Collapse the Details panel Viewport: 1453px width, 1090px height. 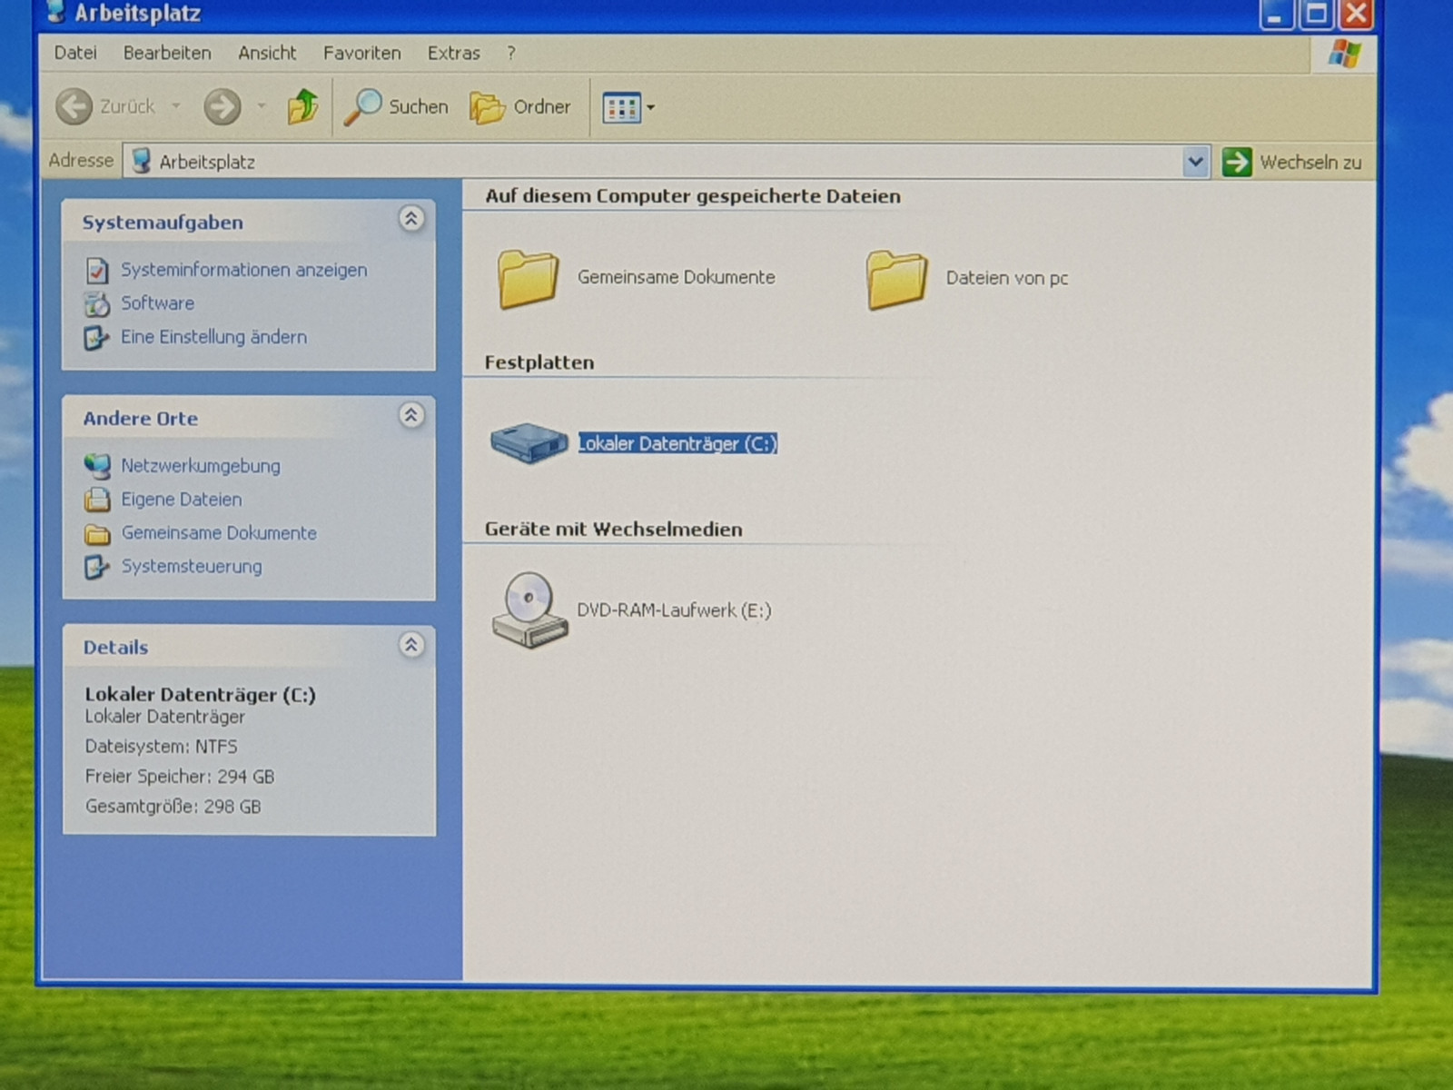[411, 645]
